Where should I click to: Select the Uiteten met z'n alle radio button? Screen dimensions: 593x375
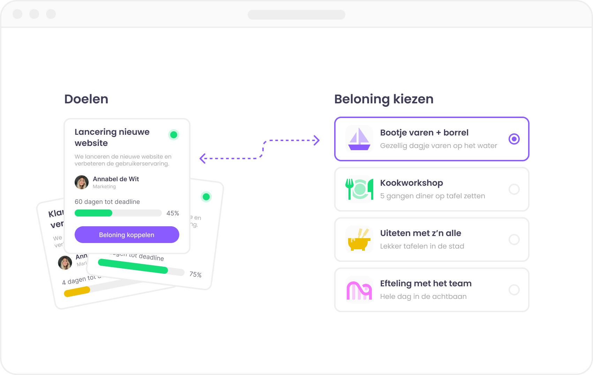pos(514,240)
